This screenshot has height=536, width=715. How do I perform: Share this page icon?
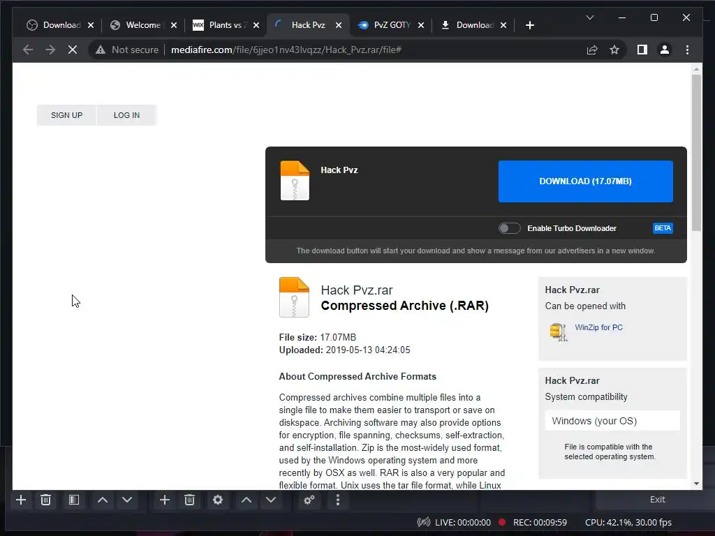[592, 50]
